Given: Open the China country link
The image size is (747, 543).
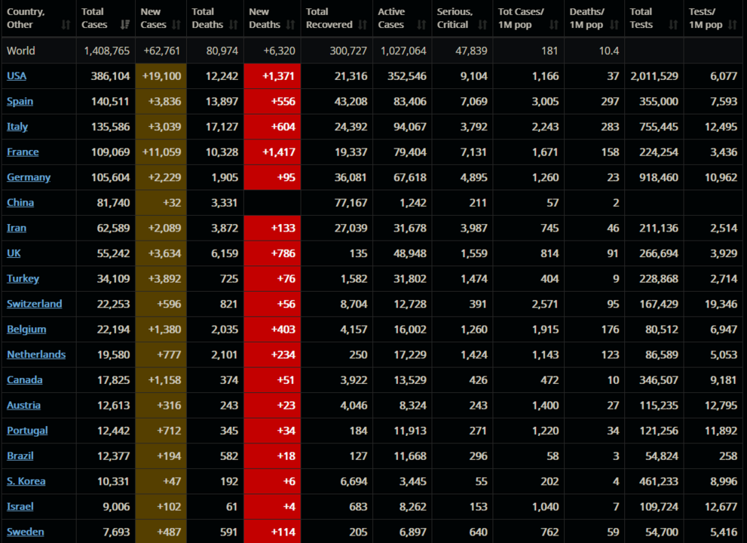Looking at the screenshot, I should [x=20, y=202].
